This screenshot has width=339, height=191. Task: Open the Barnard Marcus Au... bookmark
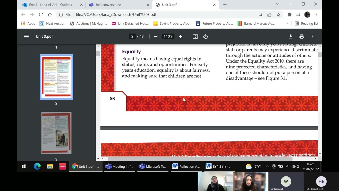coord(256,24)
